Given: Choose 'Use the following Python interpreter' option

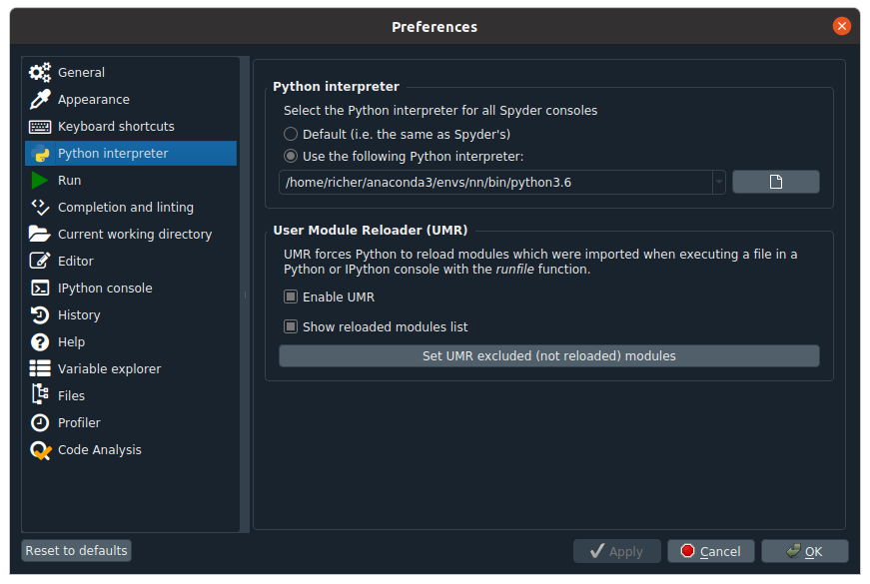Looking at the screenshot, I should 291,156.
